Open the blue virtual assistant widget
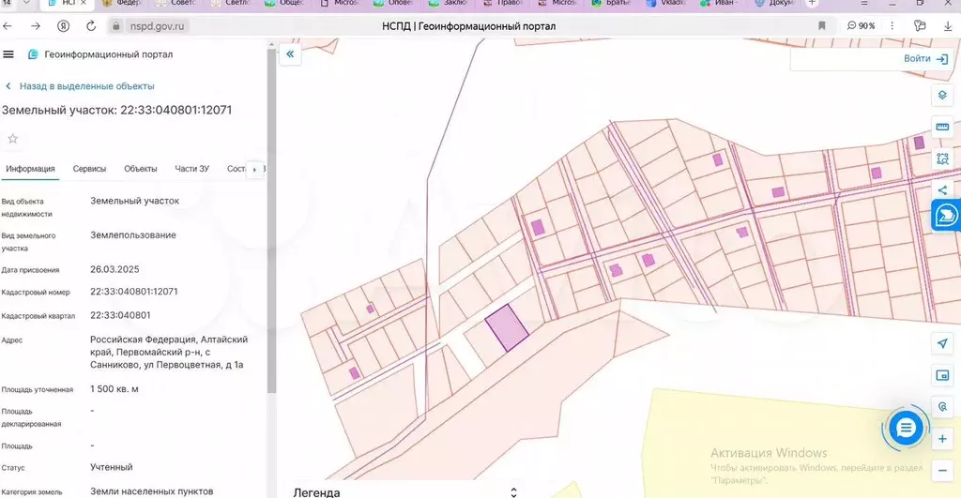Screen dimensions: 961x498 point(946,216)
